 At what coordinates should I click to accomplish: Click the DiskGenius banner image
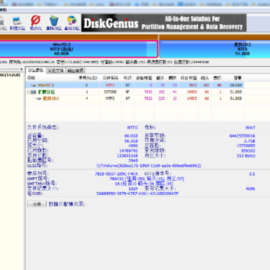coord(164,23)
